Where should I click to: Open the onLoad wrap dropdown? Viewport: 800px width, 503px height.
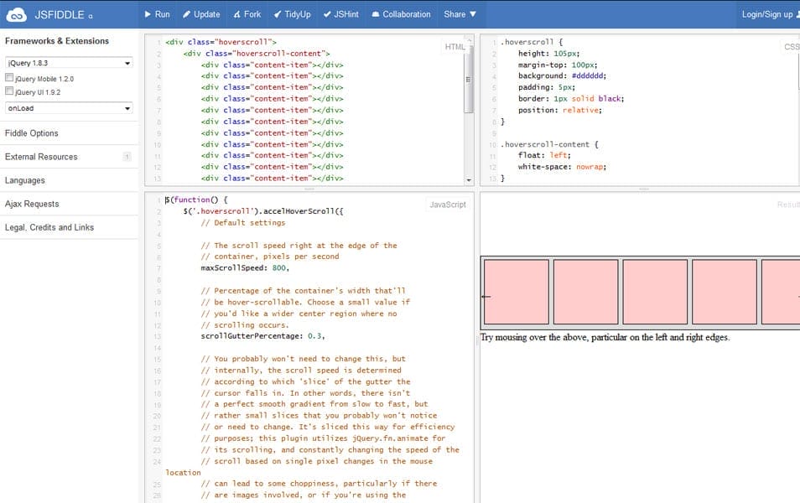click(x=69, y=108)
